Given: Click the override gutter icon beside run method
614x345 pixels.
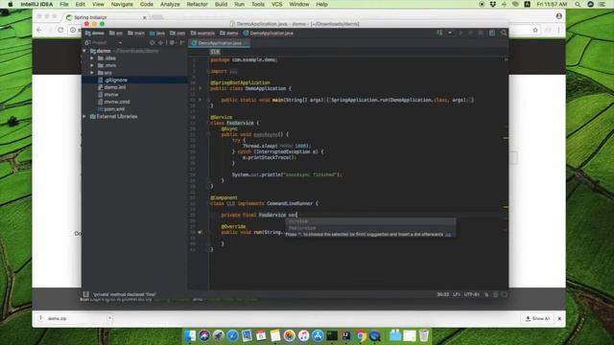Looking at the screenshot, I should 201,232.
